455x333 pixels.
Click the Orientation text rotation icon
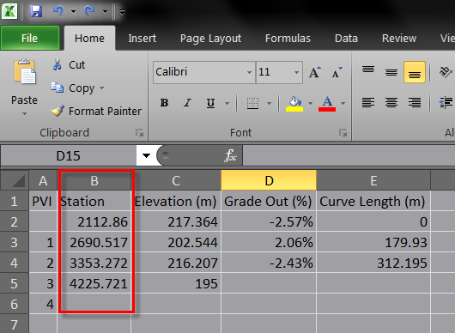tap(446, 72)
